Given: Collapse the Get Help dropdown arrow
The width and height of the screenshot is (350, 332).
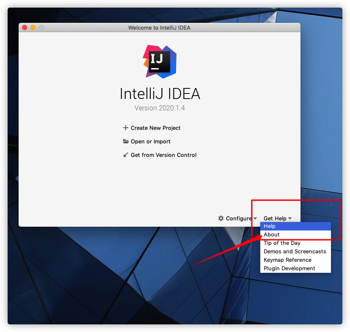Looking at the screenshot, I should 290,219.
